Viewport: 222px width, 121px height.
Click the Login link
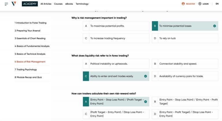206,4
